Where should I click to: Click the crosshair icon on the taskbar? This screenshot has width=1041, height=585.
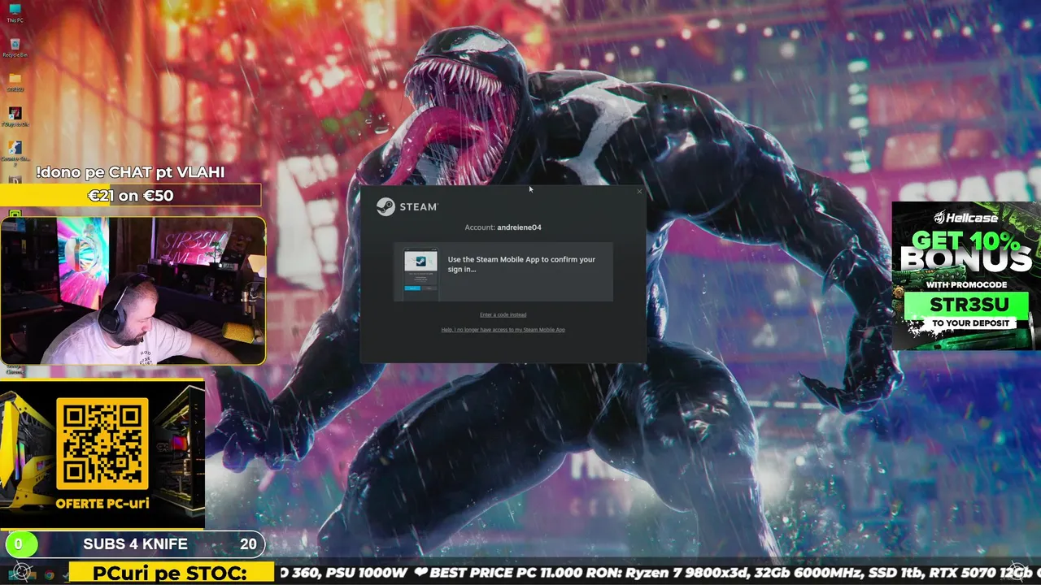pos(22,573)
